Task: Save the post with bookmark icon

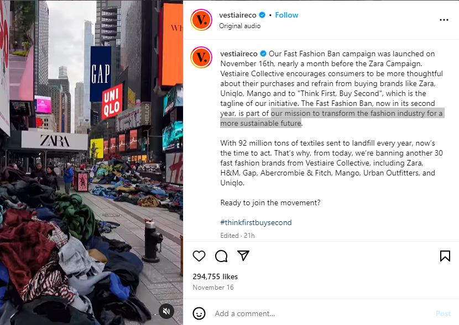Action: [445, 256]
